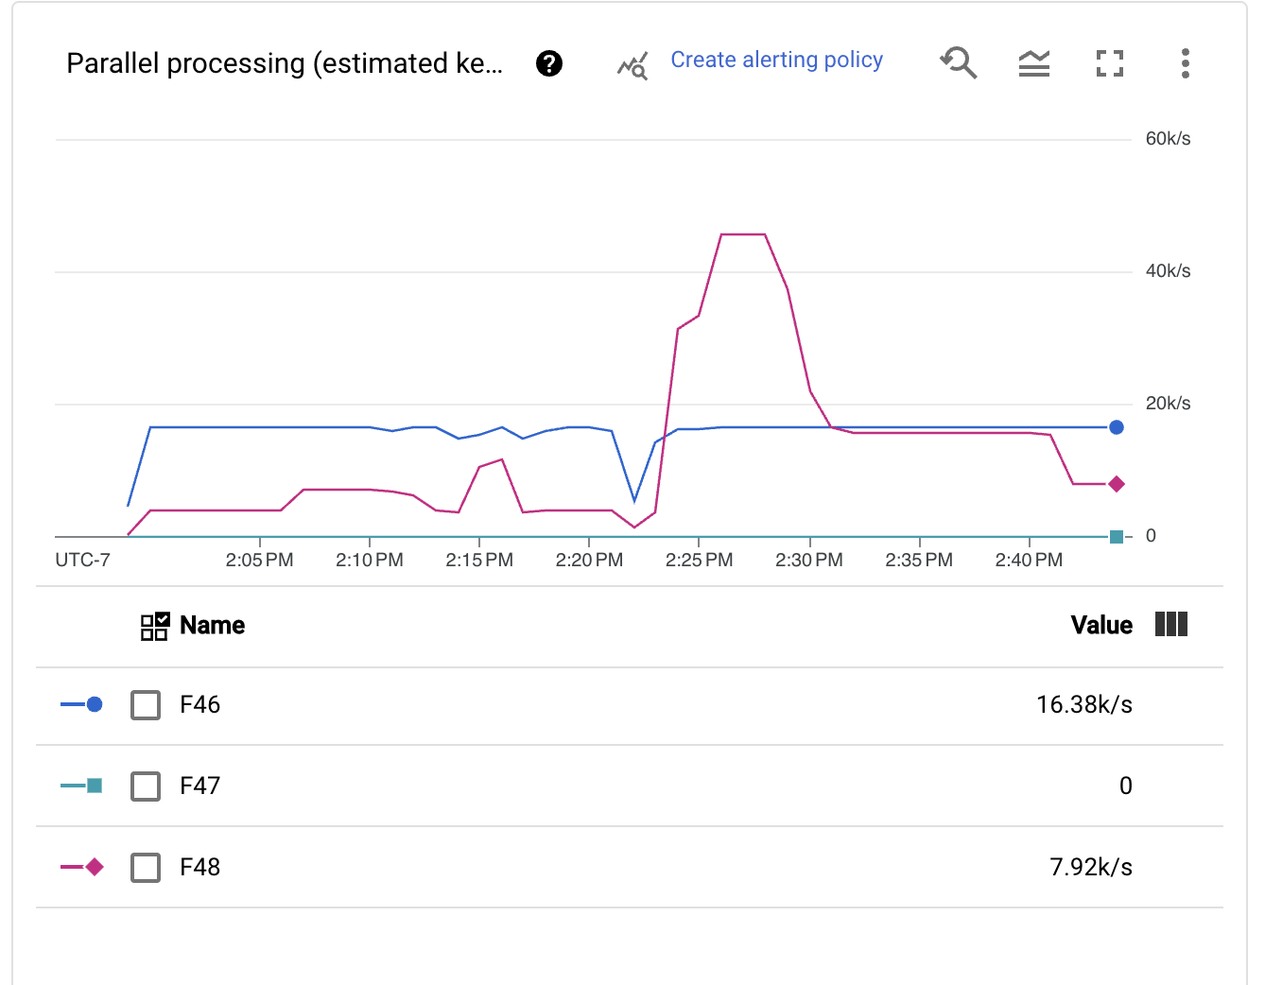Open the legend column selector icon
This screenshot has width=1265, height=985.
coord(1170,624)
